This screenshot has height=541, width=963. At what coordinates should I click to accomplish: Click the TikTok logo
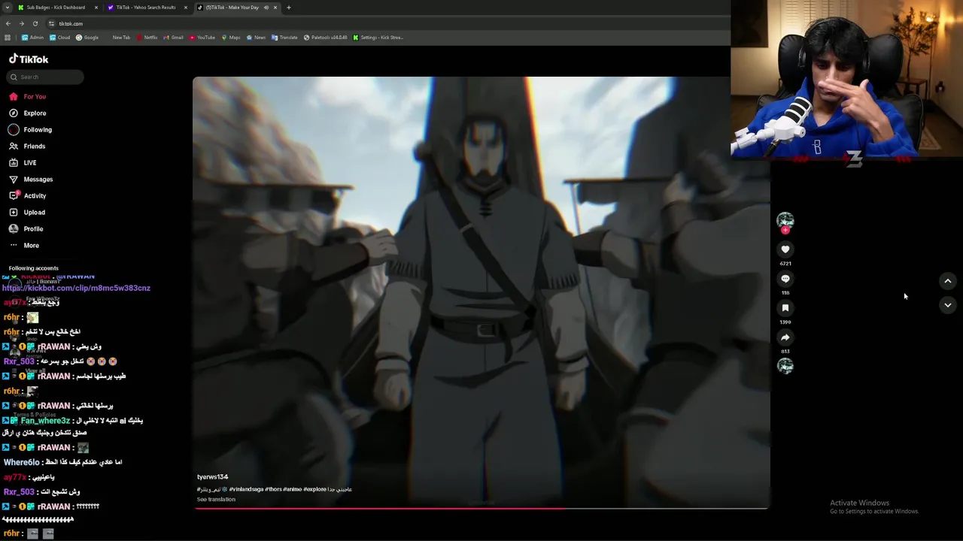(x=29, y=59)
